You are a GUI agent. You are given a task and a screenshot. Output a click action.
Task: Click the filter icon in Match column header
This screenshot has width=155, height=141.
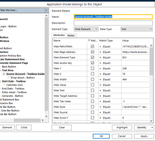[x=89, y=41]
